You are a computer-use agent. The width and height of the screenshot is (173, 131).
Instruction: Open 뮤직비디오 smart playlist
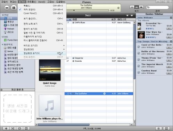tap(11, 62)
